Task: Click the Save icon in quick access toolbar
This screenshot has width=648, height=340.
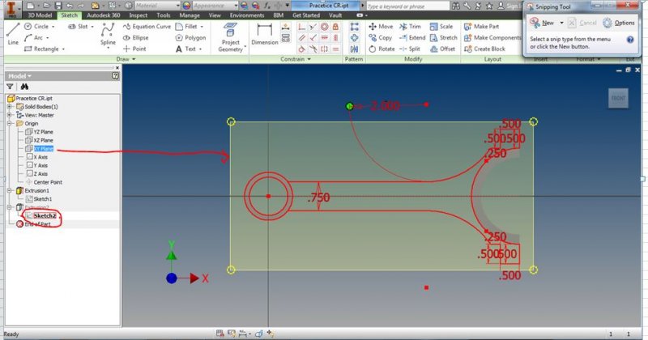Action: click(58, 6)
